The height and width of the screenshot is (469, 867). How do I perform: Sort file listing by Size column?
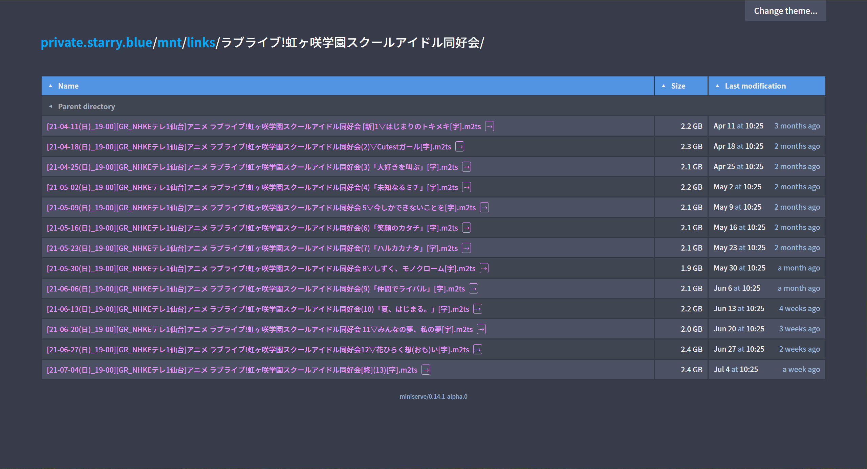click(678, 86)
